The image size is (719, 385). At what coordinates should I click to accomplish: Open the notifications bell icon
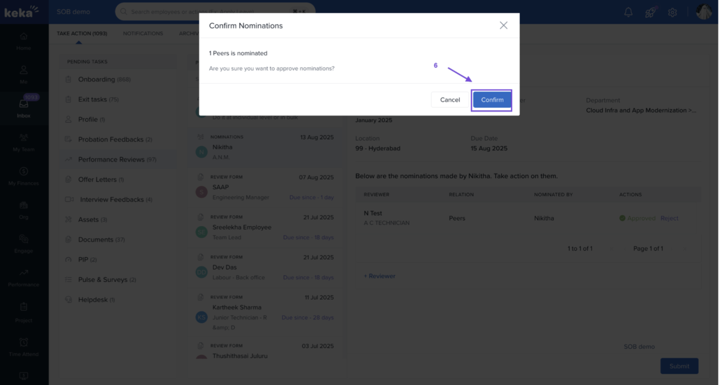click(628, 12)
